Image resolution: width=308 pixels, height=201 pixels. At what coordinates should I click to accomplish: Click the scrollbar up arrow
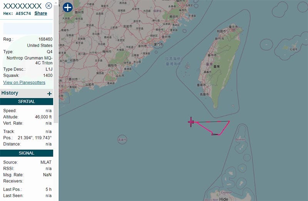click(x=56, y=3)
